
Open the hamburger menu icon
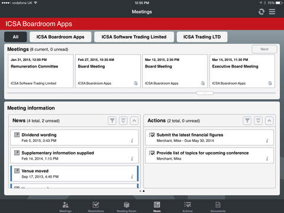[x=272, y=12]
